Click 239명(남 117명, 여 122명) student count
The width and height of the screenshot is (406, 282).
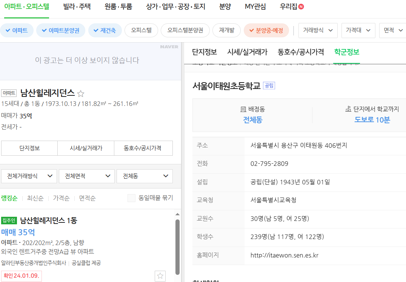coord(287,237)
